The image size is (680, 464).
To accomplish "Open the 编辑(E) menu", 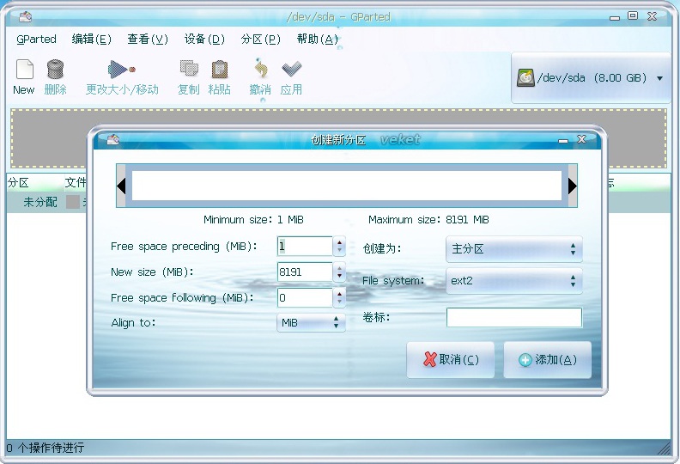I will click(92, 40).
